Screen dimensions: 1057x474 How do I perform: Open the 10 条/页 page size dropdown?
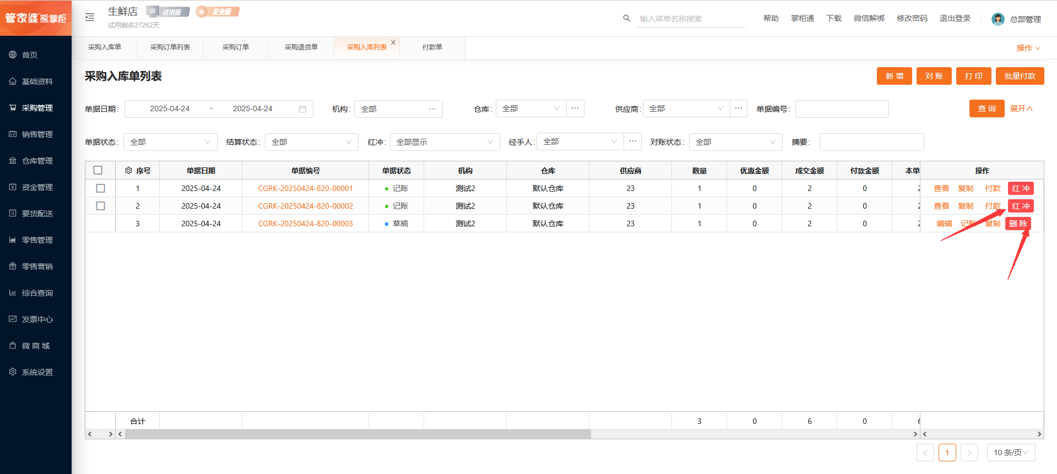[1011, 453]
